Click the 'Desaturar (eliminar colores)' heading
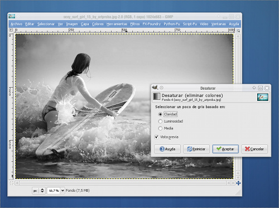The height and width of the screenshot is (208, 279). click(193, 95)
